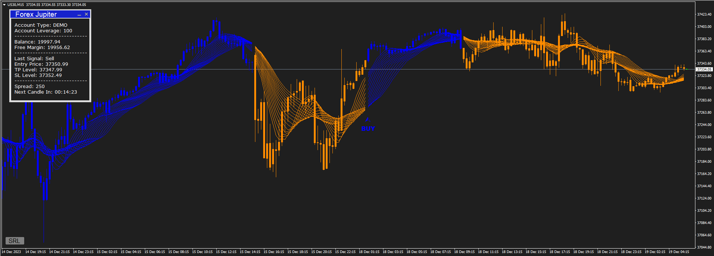Click the US30,M15 symbol title text

coord(16,5)
